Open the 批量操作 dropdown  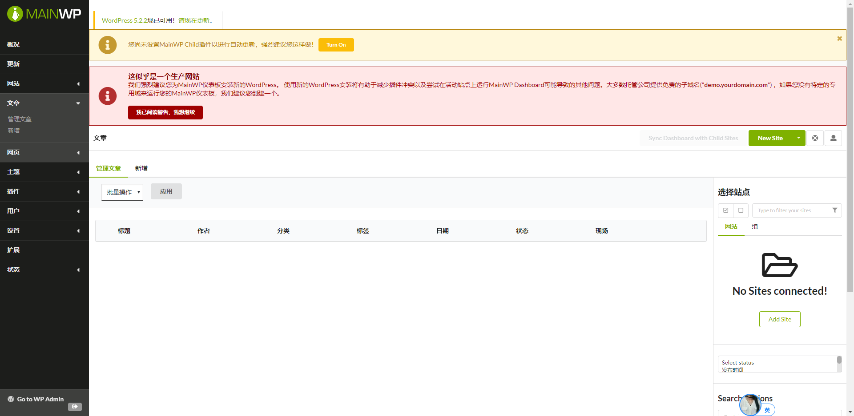pyautogui.click(x=122, y=192)
